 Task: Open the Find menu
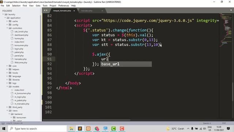click(24, 5)
